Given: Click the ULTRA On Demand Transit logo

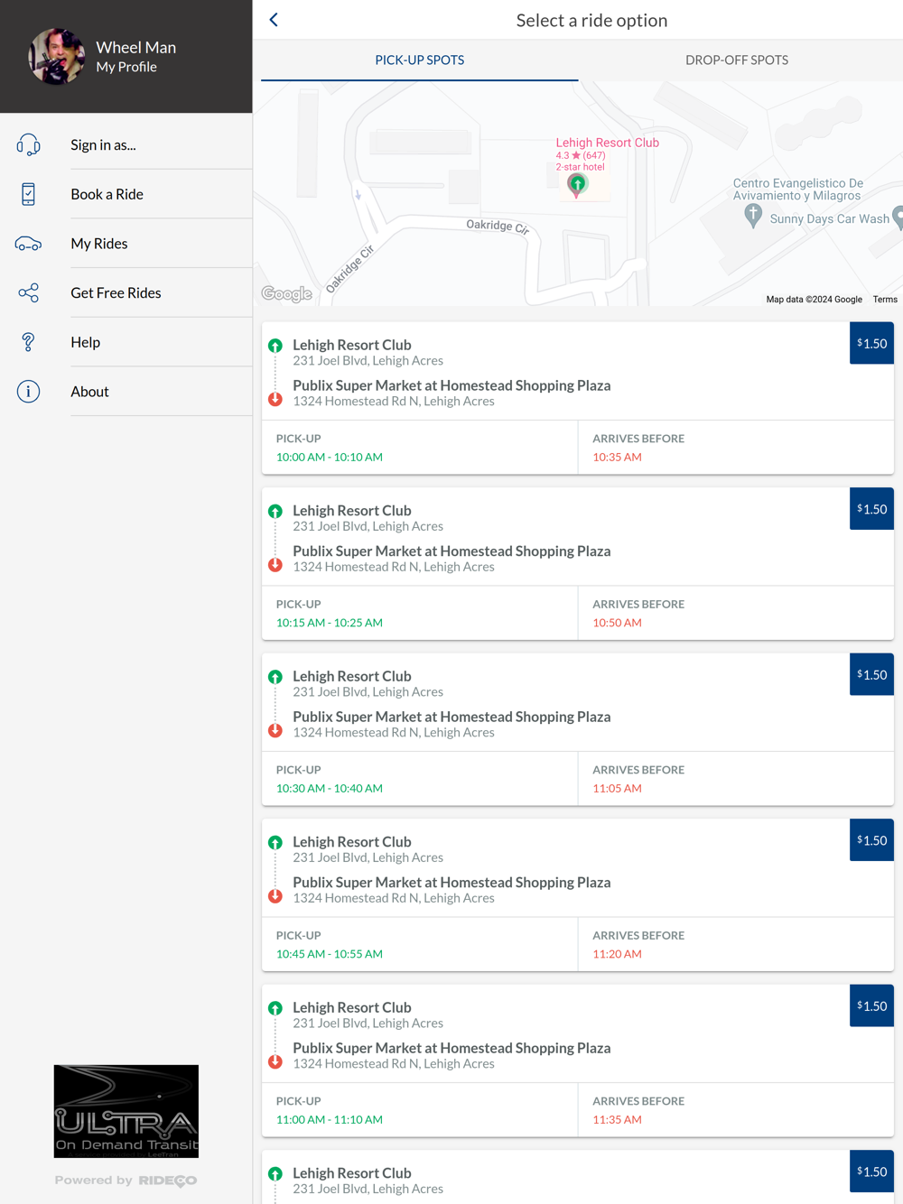Looking at the screenshot, I should pos(126,1111).
